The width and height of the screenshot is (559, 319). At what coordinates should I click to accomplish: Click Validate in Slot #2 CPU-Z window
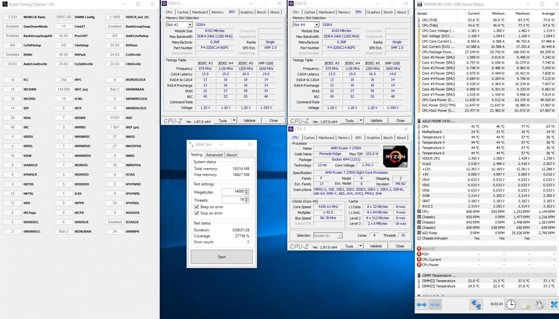coord(249,120)
